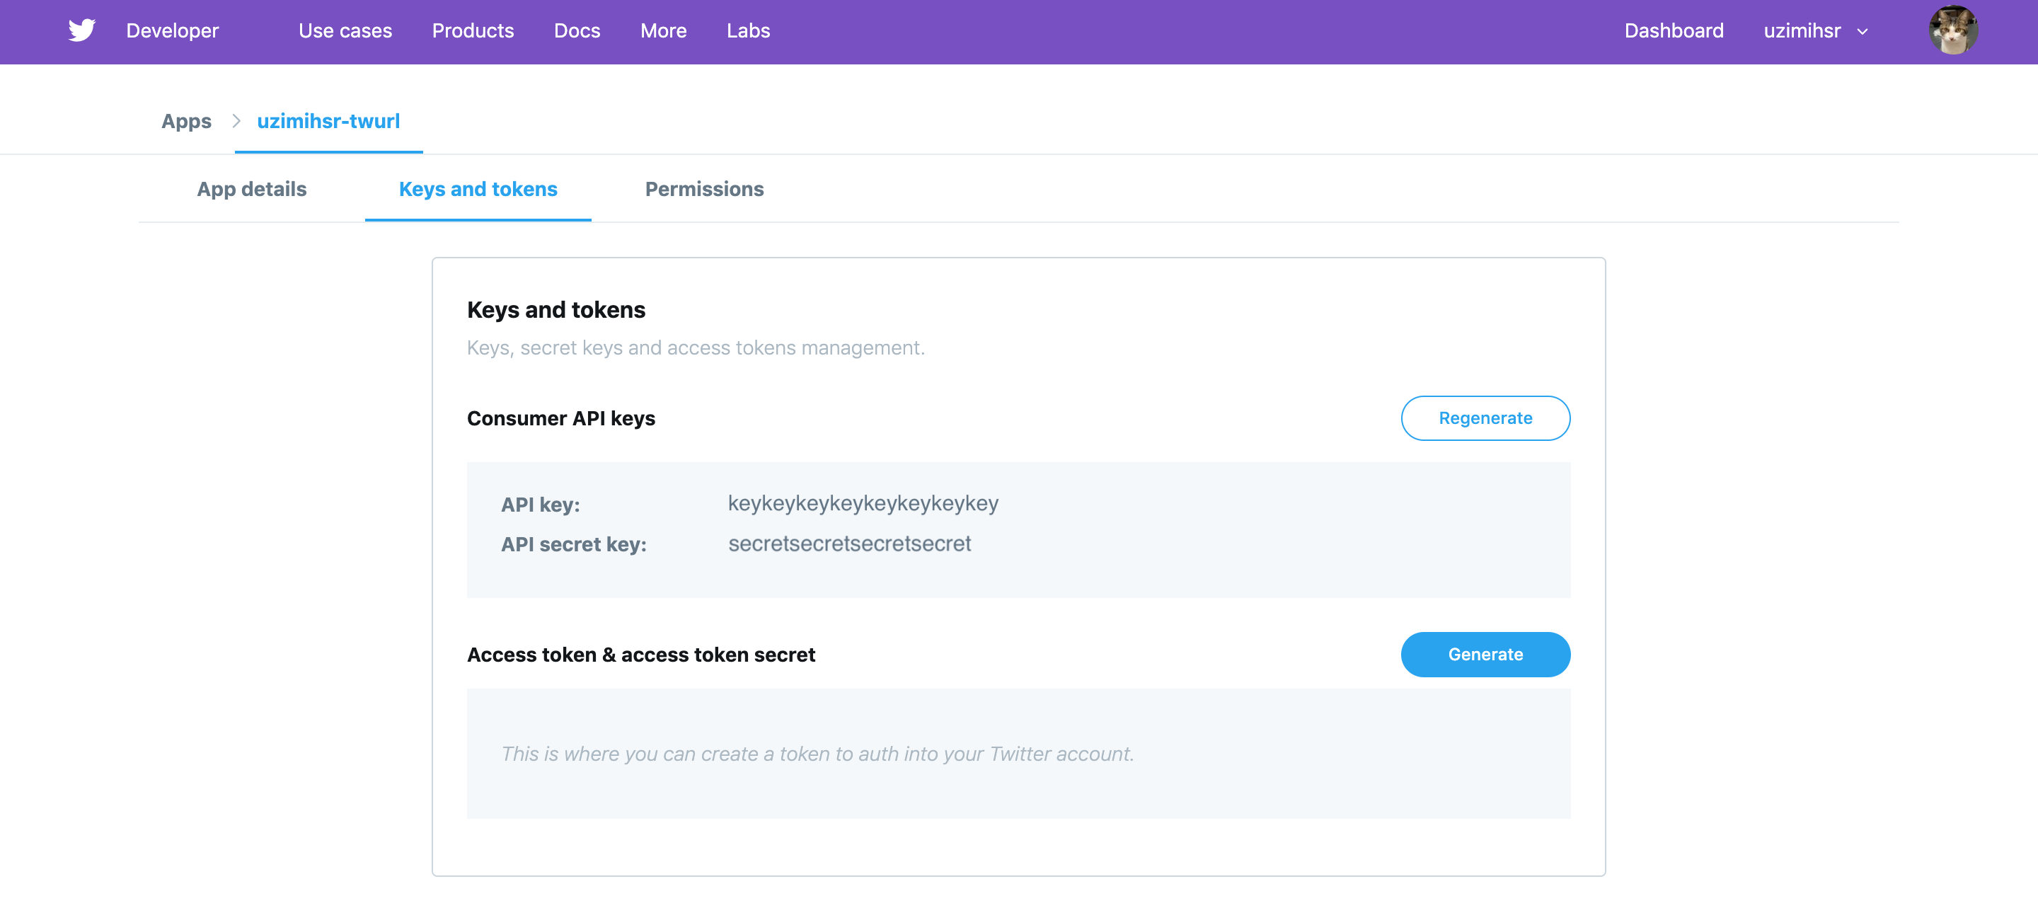Click the token placeholder text about Twitter account
Image resolution: width=2038 pixels, height=908 pixels.
coord(817,754)
